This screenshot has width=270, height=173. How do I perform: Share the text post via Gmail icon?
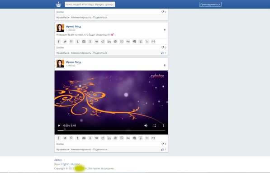153,42
